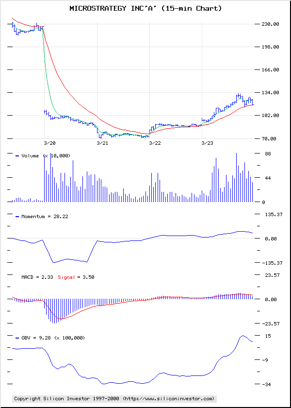Click the -23.57 MACD axis label
Screen dimensions: 291x408
pos(271,323)
